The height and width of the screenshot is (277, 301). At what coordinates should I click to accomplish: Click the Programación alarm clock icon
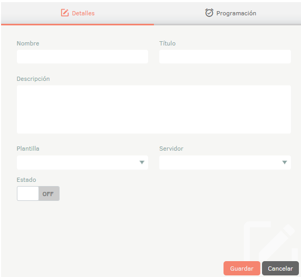click(x=209, y=13)
